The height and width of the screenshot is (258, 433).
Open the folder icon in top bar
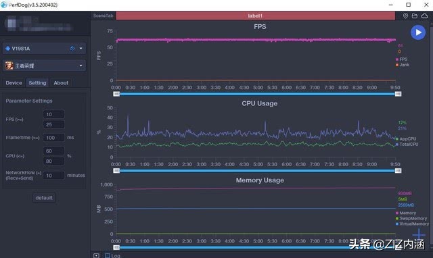(x=415, y=16)
